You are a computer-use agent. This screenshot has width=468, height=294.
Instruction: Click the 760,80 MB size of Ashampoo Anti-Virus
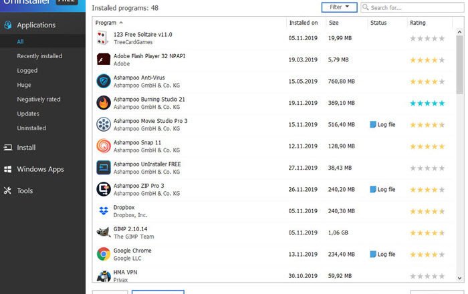point(341,81)
